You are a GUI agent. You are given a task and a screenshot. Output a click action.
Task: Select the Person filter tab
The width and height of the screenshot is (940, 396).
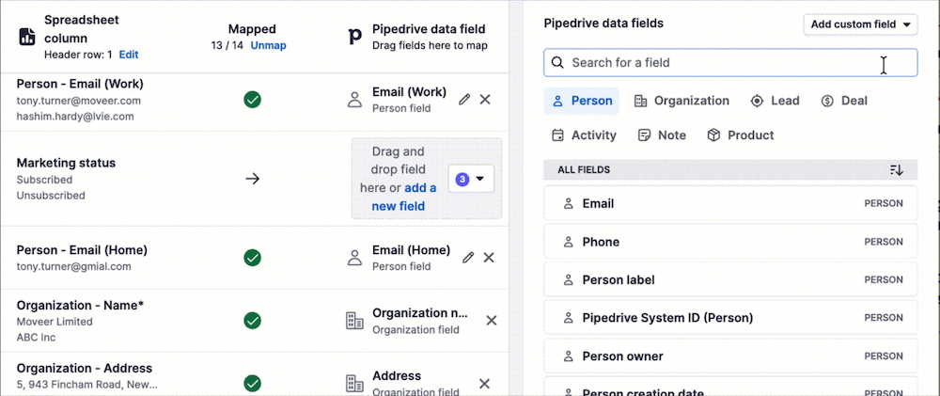coord(582,101)
